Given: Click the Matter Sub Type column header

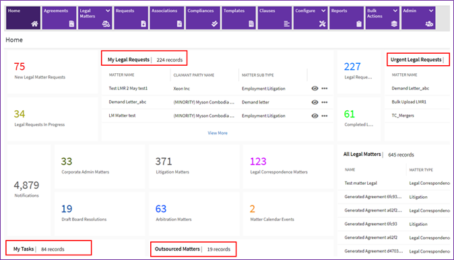Looking at the screenshot, I should tap(258, 75).
